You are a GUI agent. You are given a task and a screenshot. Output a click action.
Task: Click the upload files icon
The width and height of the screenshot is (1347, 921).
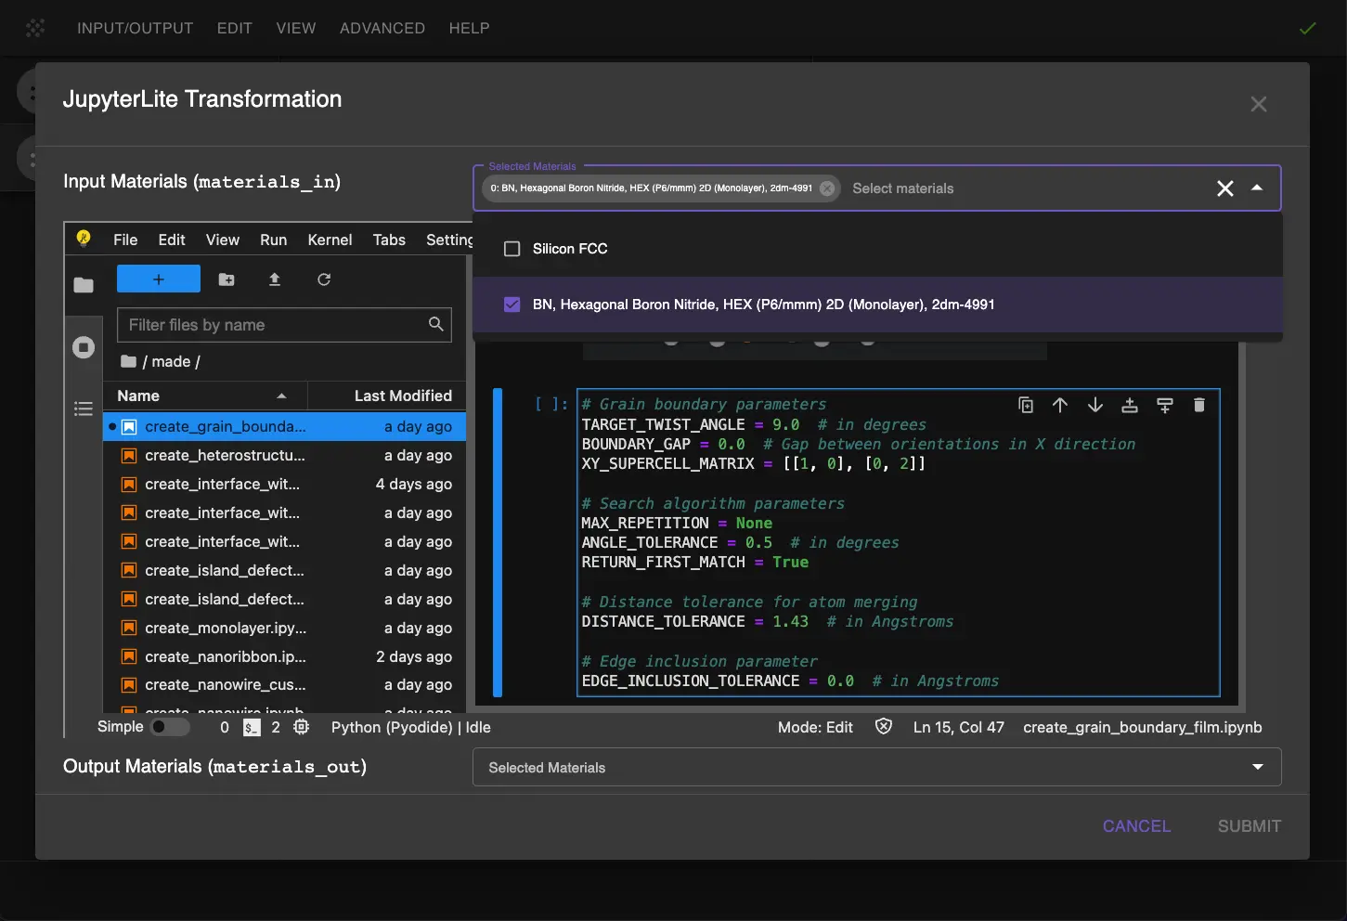(275, 279)
